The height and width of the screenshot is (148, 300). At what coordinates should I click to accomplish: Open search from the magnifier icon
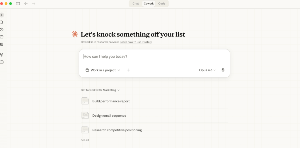coord(1,22)
